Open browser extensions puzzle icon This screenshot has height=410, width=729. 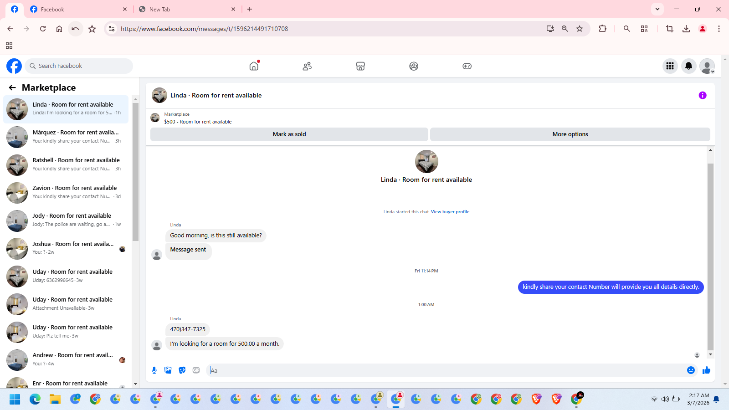coord(602,29)
